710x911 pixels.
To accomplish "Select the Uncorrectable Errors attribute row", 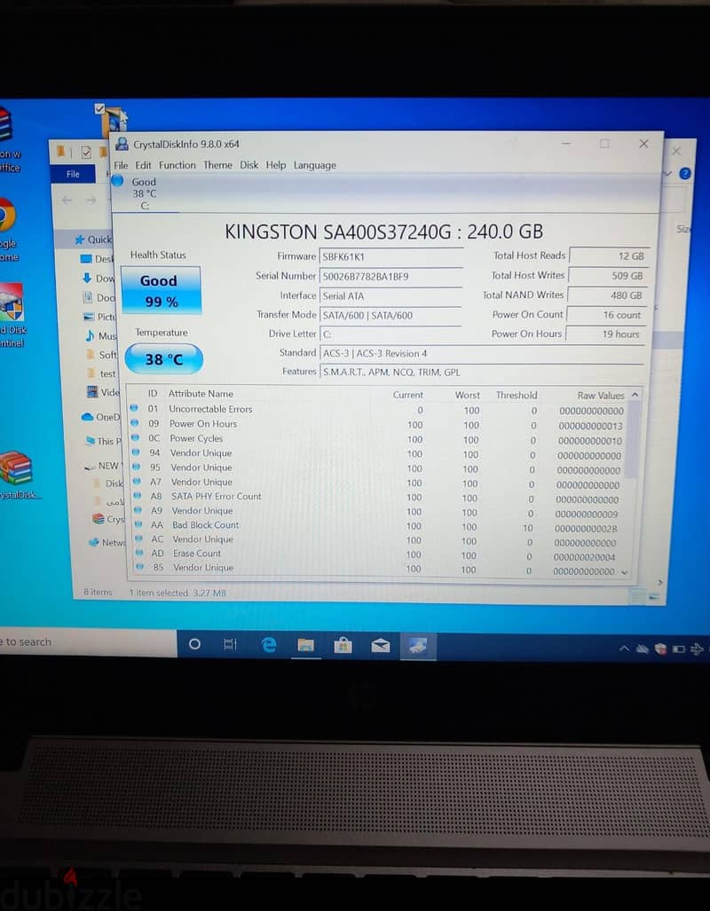I will click(x=378, y=410).
